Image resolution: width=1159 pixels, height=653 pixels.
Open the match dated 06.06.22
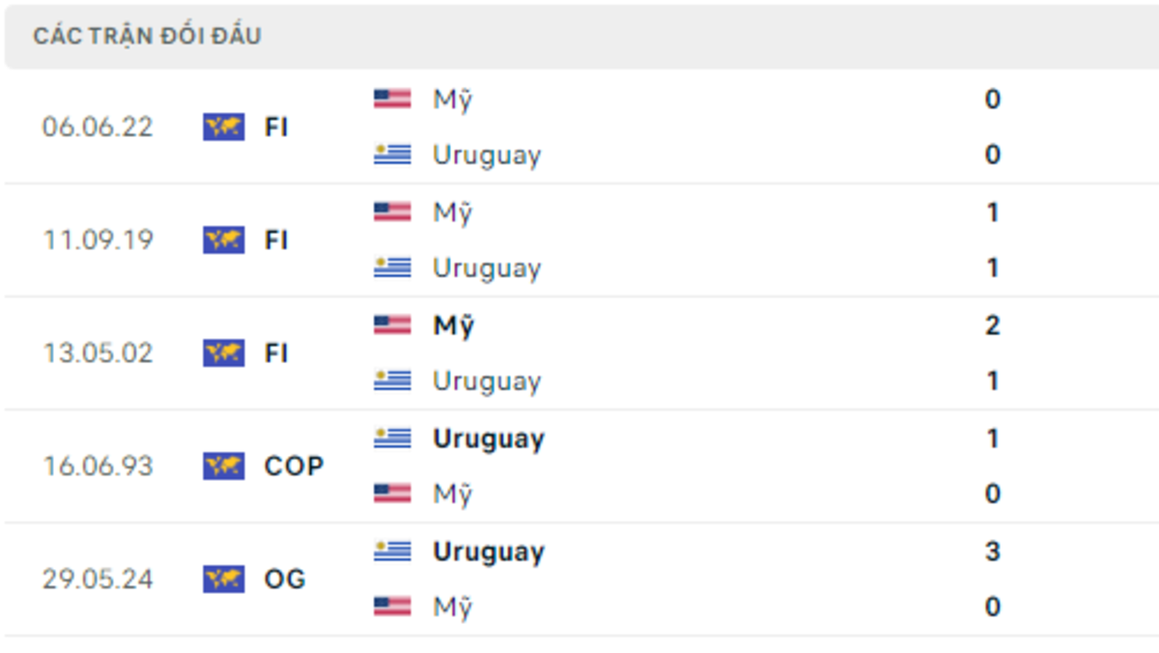pos(98,127)
